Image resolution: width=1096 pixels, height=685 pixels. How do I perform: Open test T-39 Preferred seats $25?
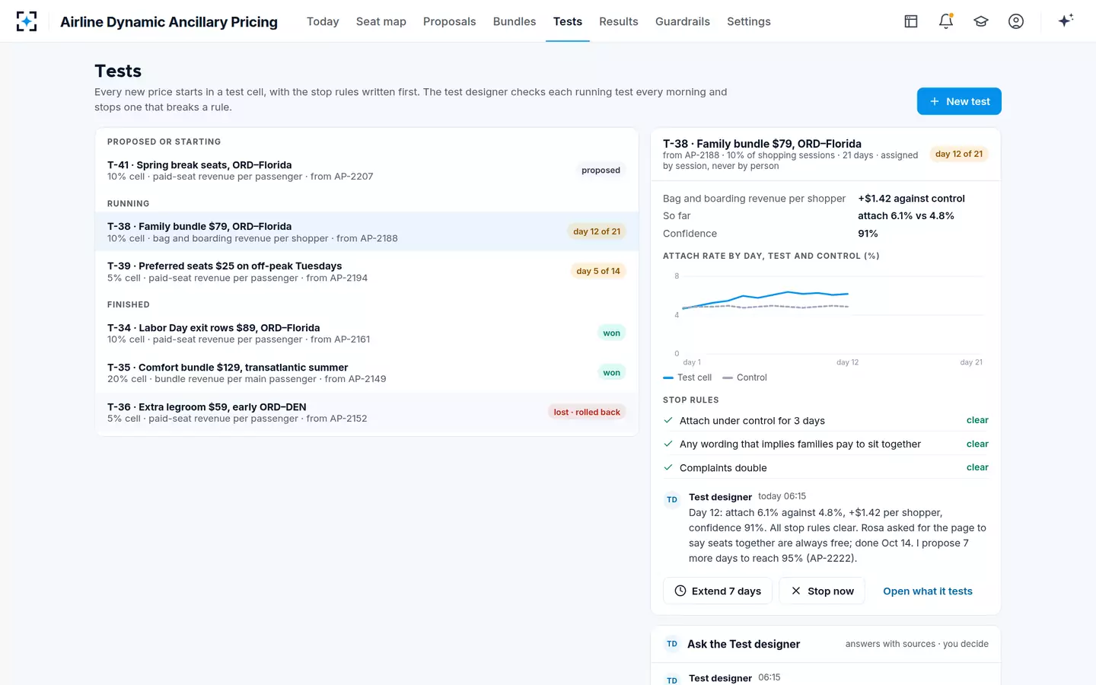click(x=367, y=272)
